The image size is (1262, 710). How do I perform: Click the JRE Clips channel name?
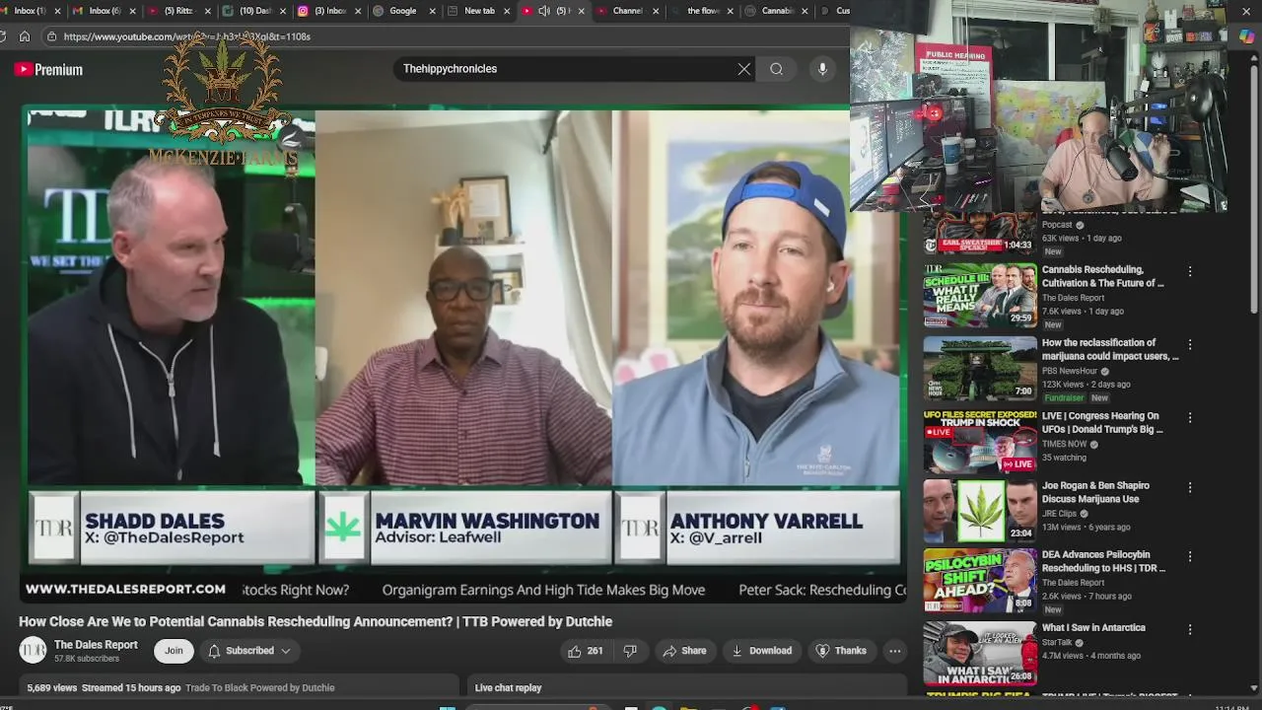tap(1060, 514)
